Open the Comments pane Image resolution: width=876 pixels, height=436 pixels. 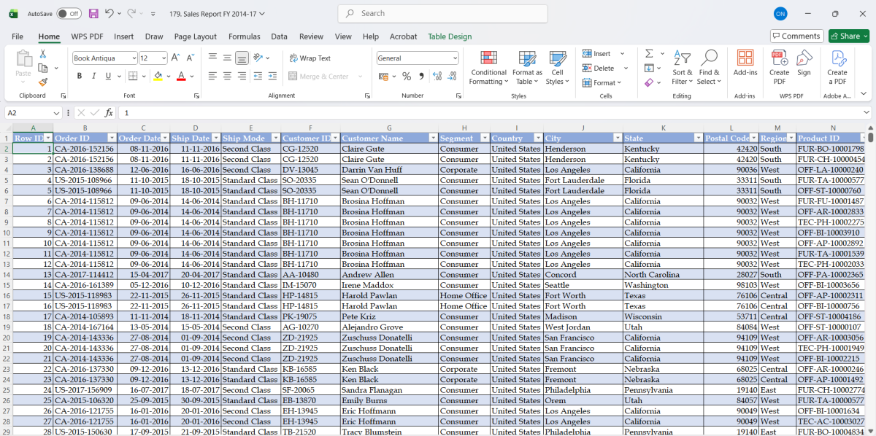pos(796,36)
